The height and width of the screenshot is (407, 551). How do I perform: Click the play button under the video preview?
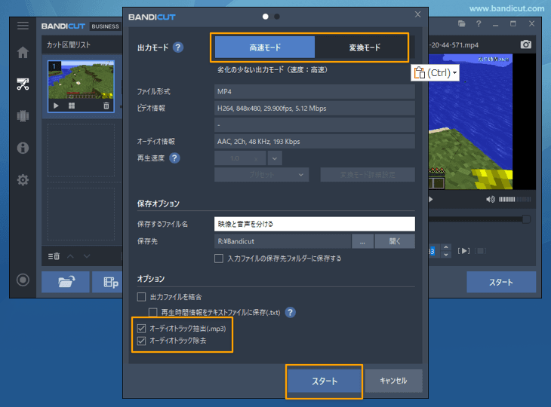click(431, 199)
